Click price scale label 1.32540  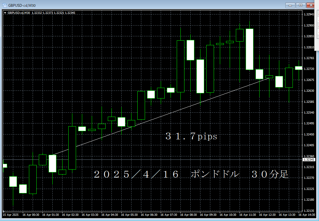(x=309, y=112)
